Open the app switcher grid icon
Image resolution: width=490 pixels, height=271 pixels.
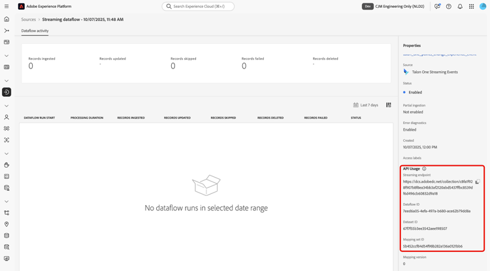[472, 7]
